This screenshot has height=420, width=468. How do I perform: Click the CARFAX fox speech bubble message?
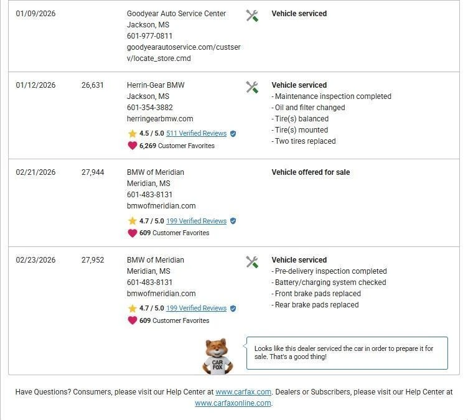pos(347,353)
